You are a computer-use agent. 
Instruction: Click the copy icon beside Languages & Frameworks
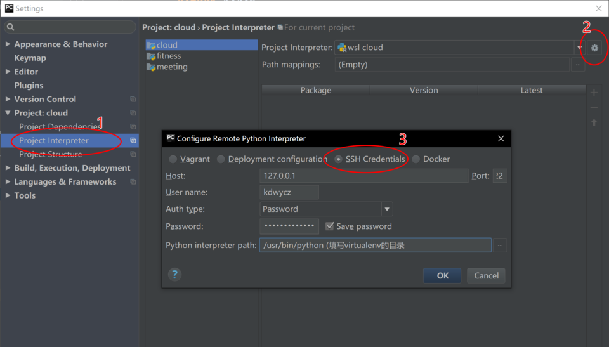click(x=133, y=181)
